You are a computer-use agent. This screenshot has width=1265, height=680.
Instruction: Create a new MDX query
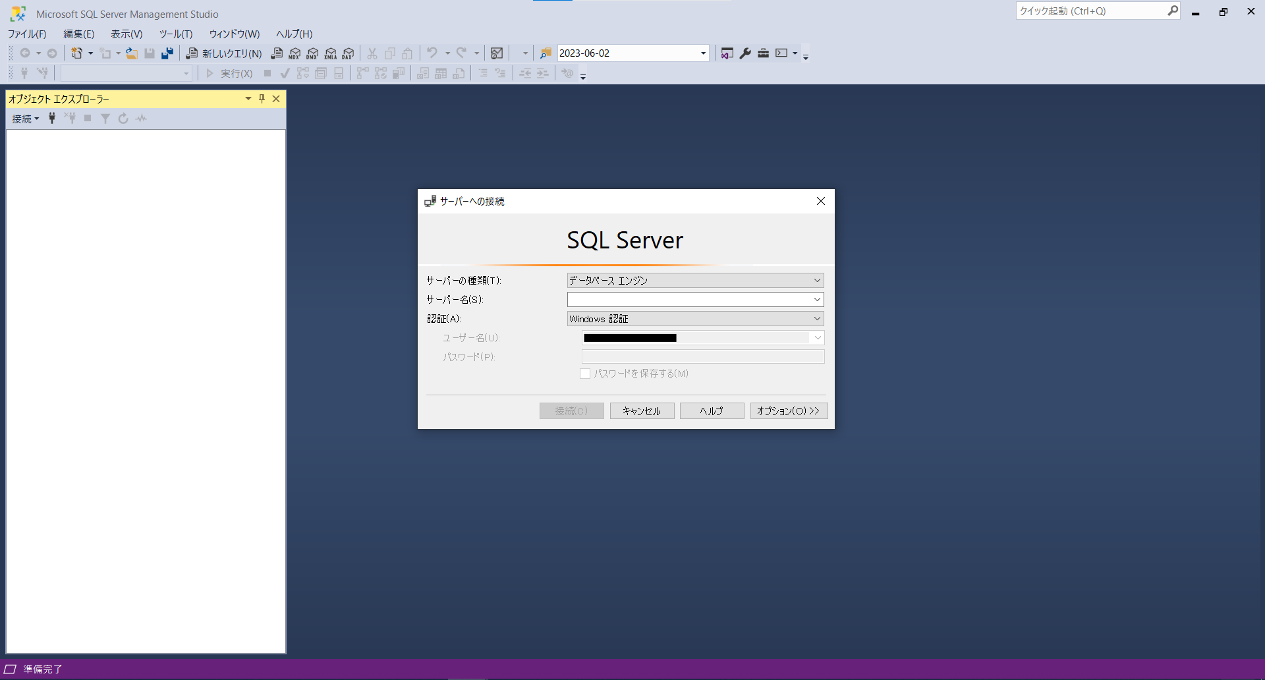coord(294,53)
